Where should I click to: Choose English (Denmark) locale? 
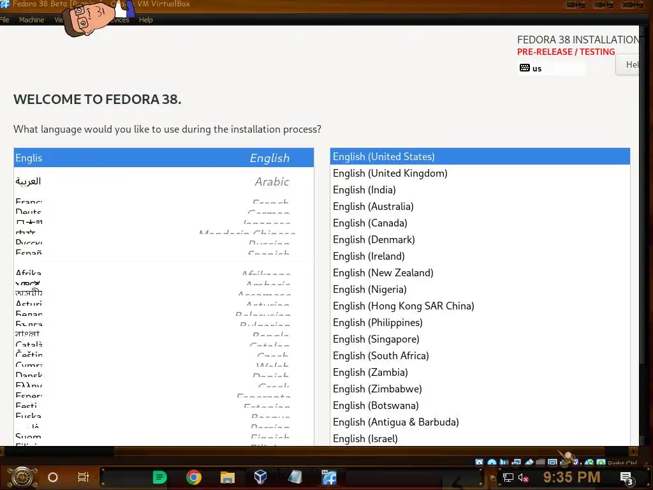[480, 240]
